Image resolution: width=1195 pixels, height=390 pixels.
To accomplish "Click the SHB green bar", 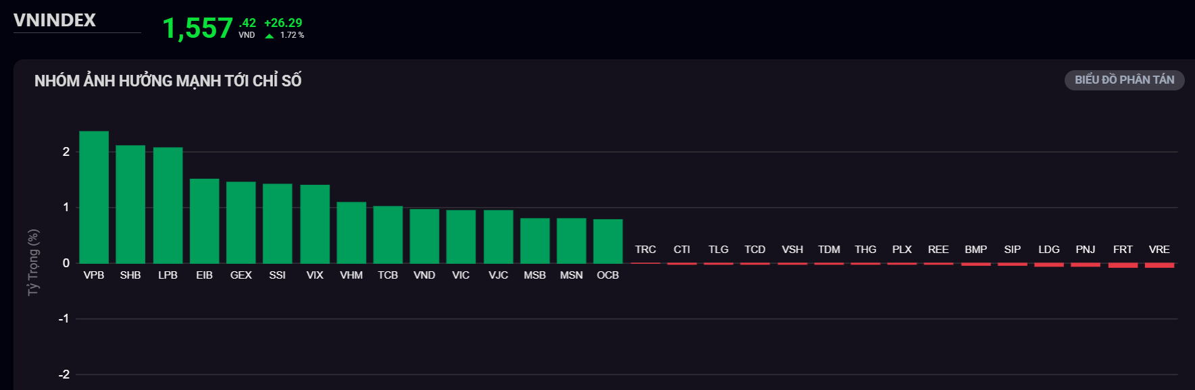I will (130, 204).
